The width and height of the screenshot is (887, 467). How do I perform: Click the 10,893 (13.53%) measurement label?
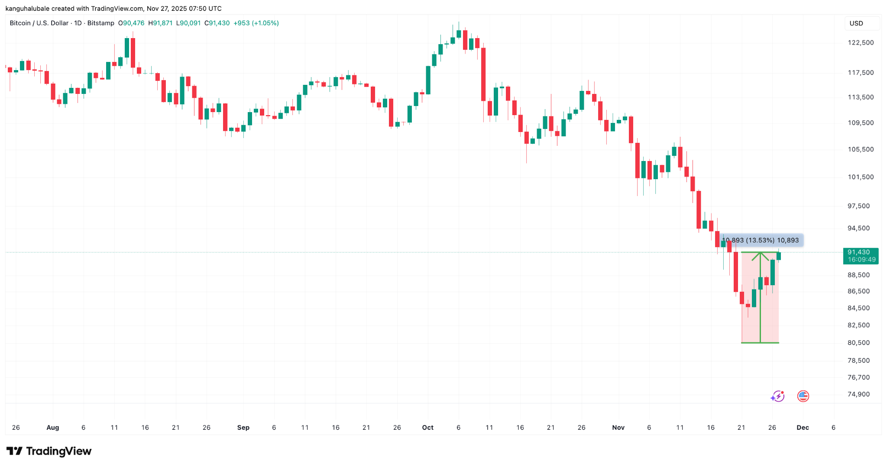pos(761,240)
